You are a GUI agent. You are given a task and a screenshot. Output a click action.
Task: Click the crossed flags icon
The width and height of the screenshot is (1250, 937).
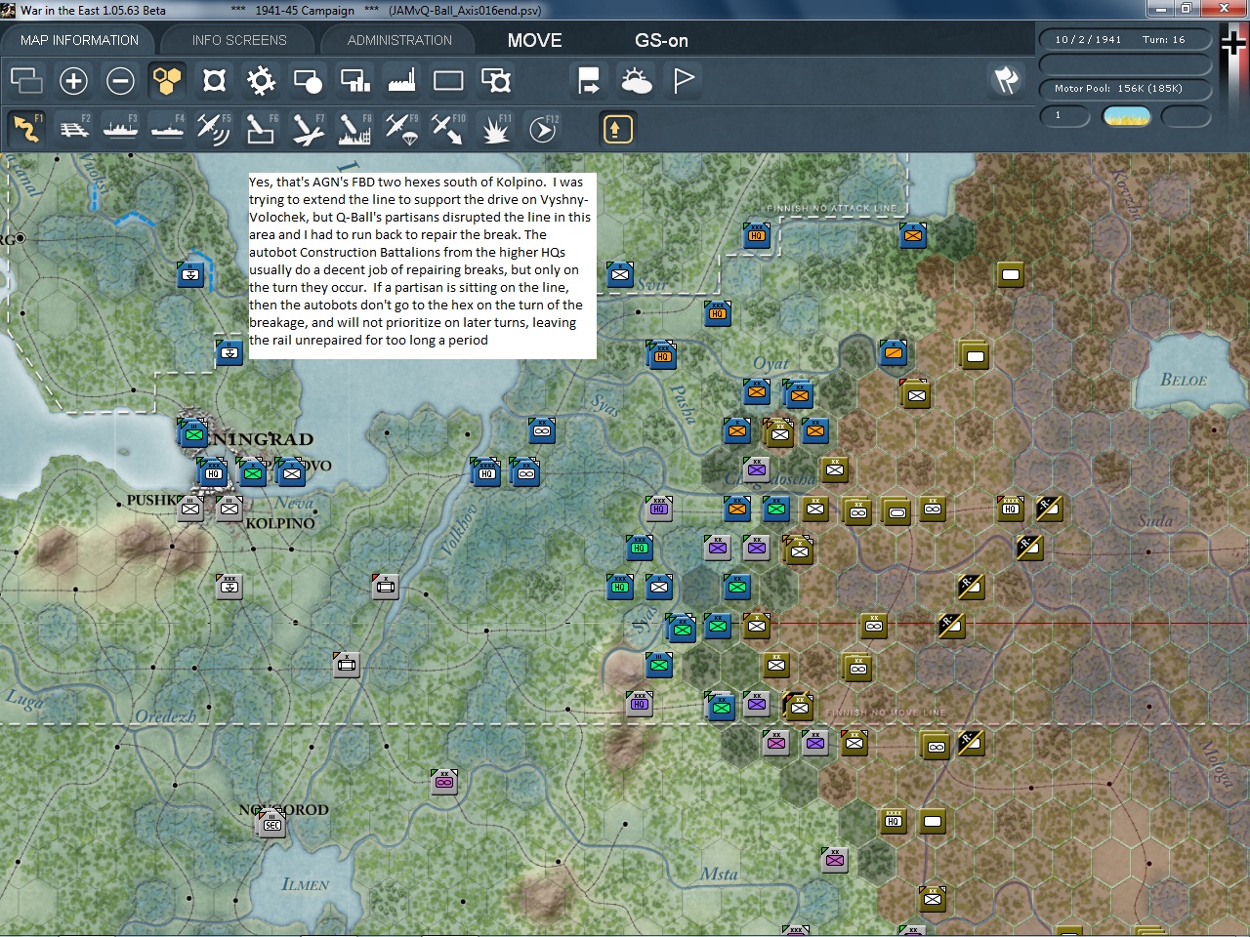pos(1006,80)
